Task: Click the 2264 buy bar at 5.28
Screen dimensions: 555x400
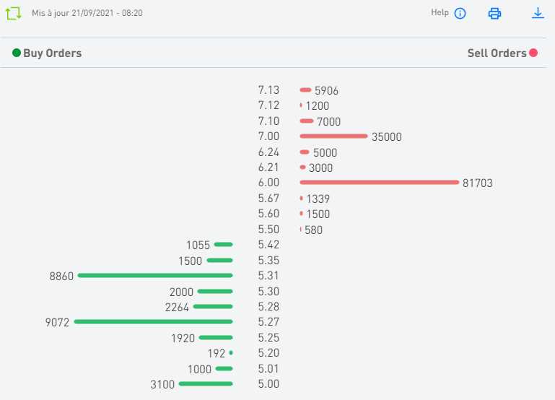Action: click(x=213, y=306)
